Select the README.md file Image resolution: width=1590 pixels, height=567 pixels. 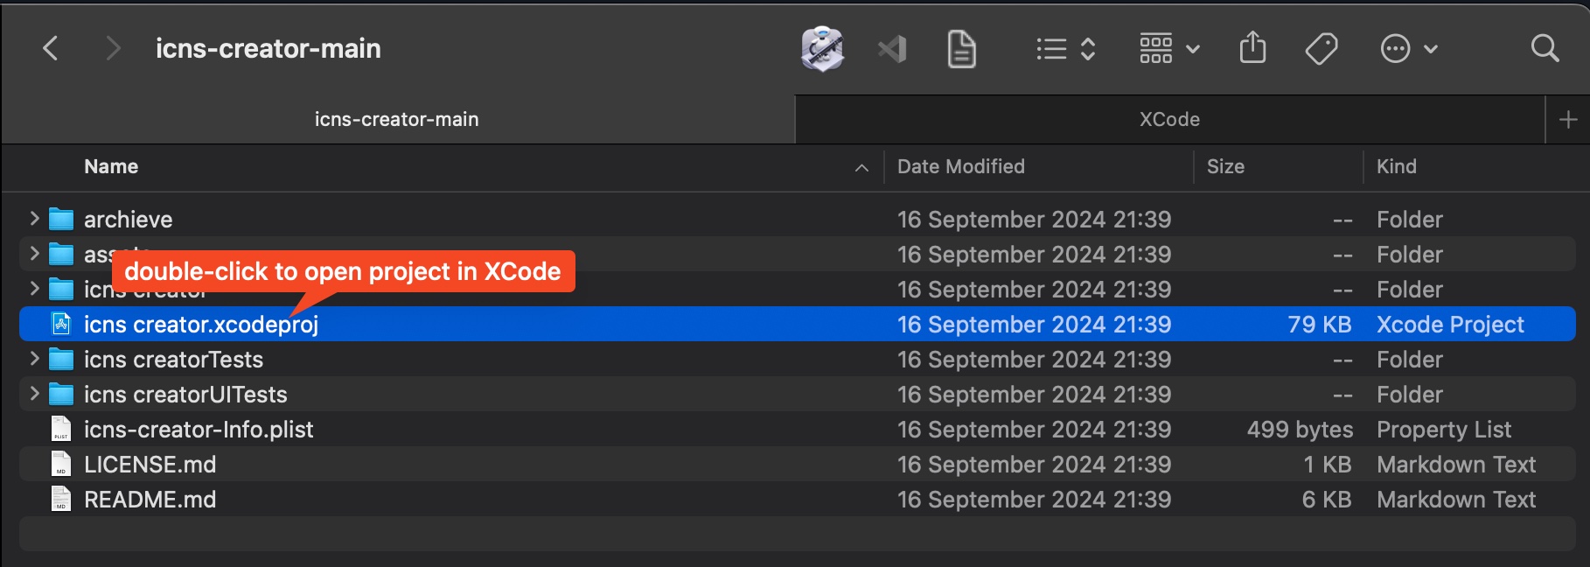pos(150,499)
